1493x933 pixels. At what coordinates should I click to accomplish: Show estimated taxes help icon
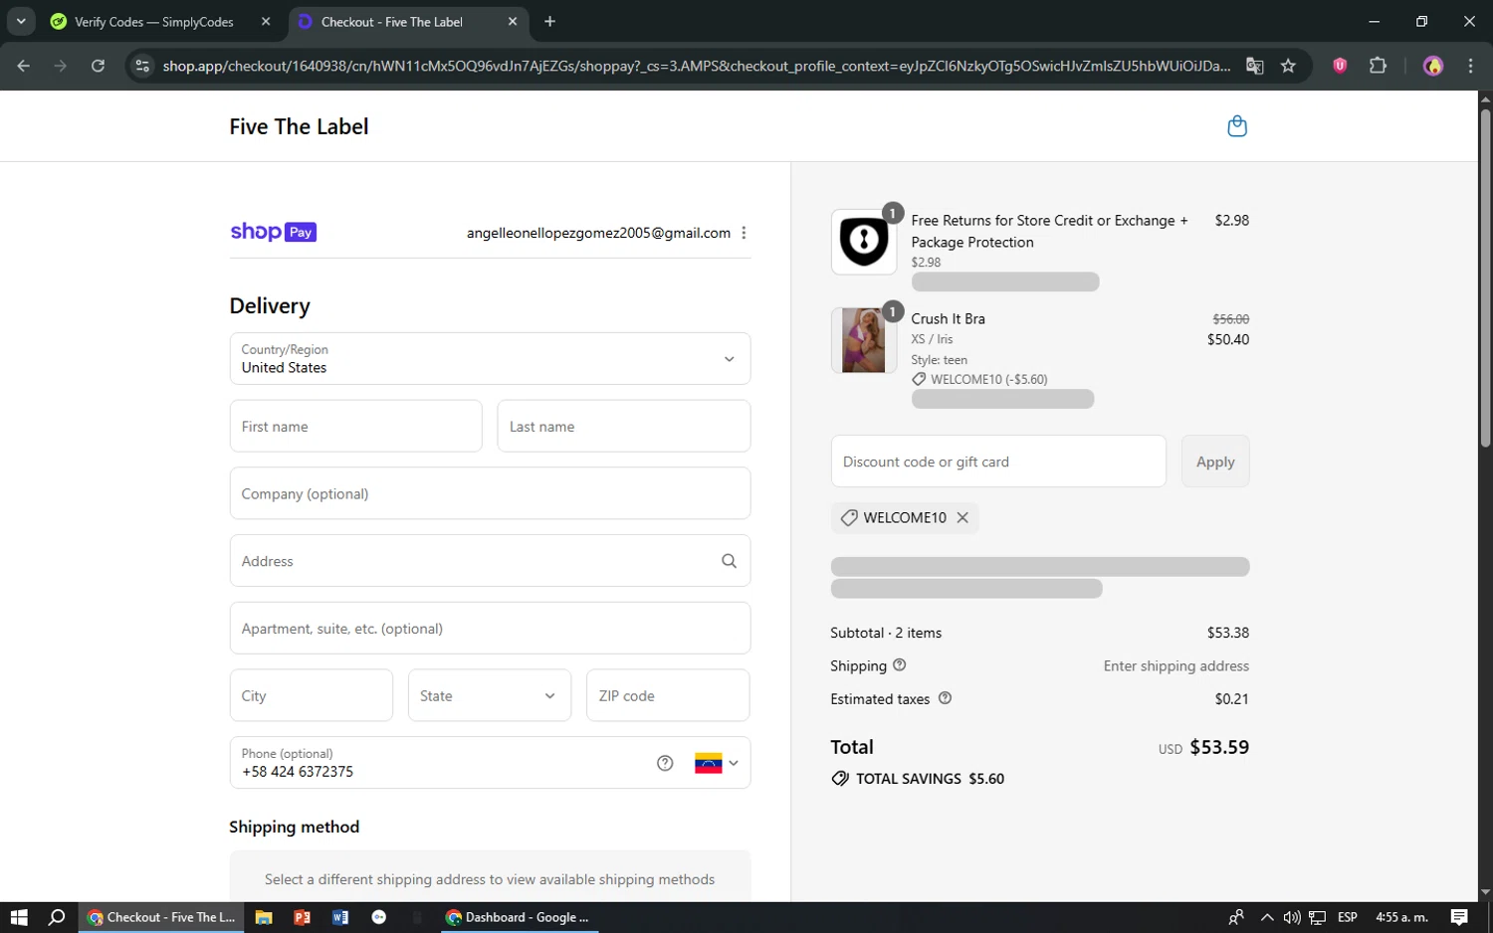945,698
